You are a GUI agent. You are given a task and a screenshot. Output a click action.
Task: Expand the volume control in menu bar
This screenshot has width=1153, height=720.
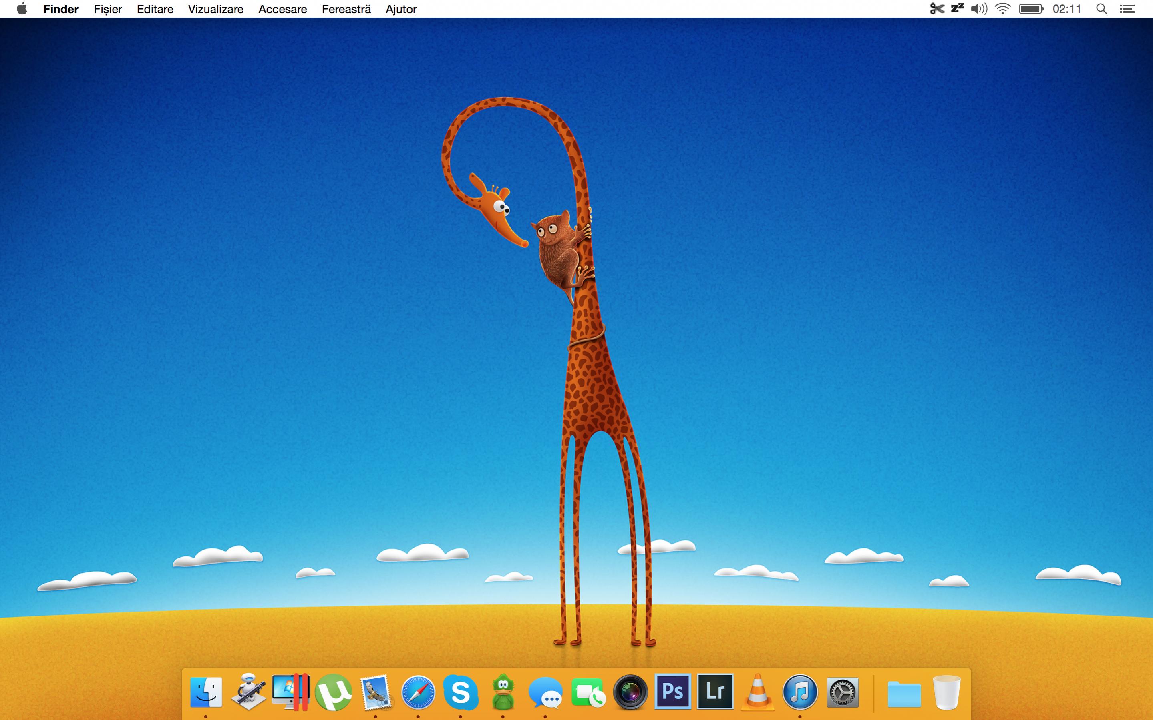click(x=979, y=9)
